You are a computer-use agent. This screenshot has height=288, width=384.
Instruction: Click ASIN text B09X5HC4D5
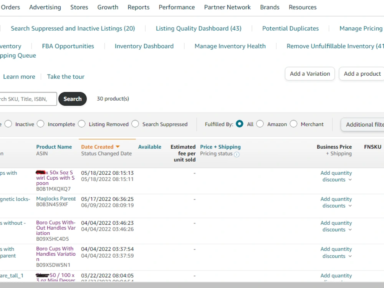point(52,239)
